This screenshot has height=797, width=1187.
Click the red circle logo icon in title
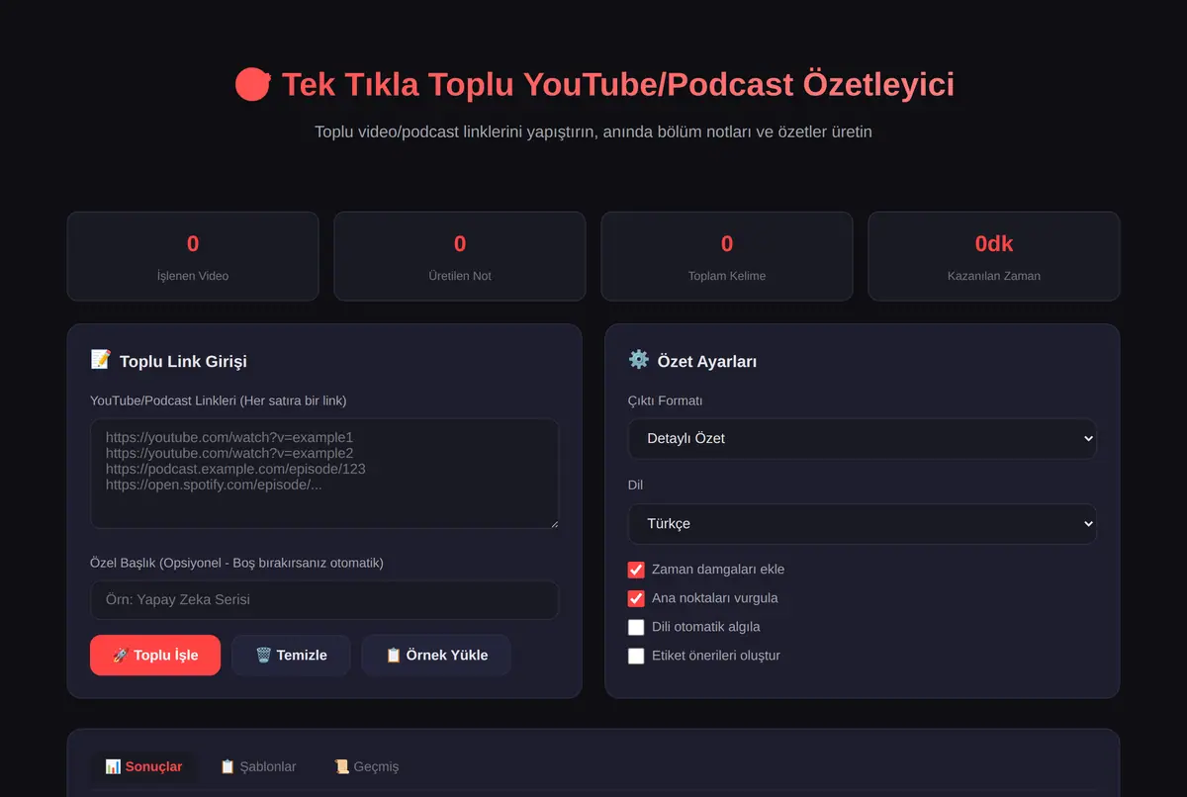pos(253,84)
